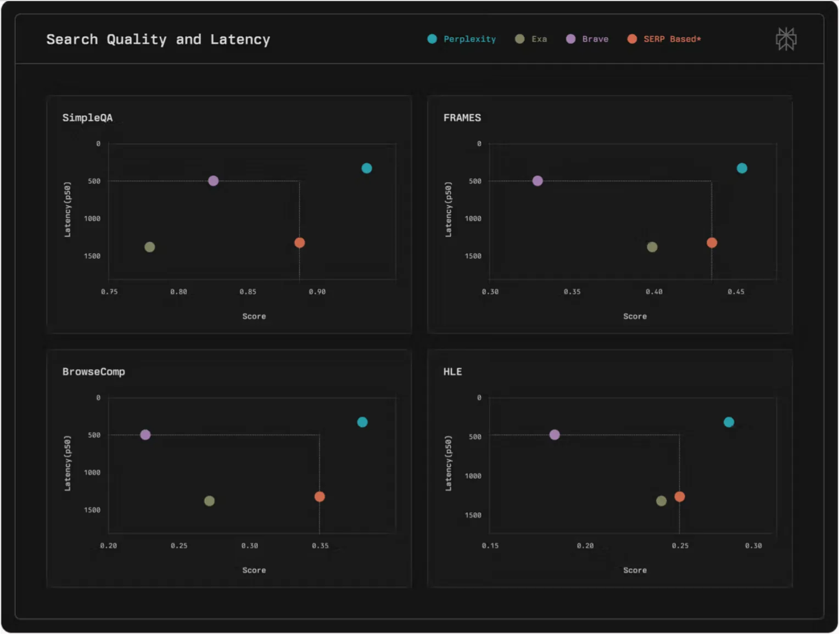This screenshot has width=839, height=634.
Task: Click the "Latency(p50)" axis label in SimpleQA
Action: (x=68, y=210)
